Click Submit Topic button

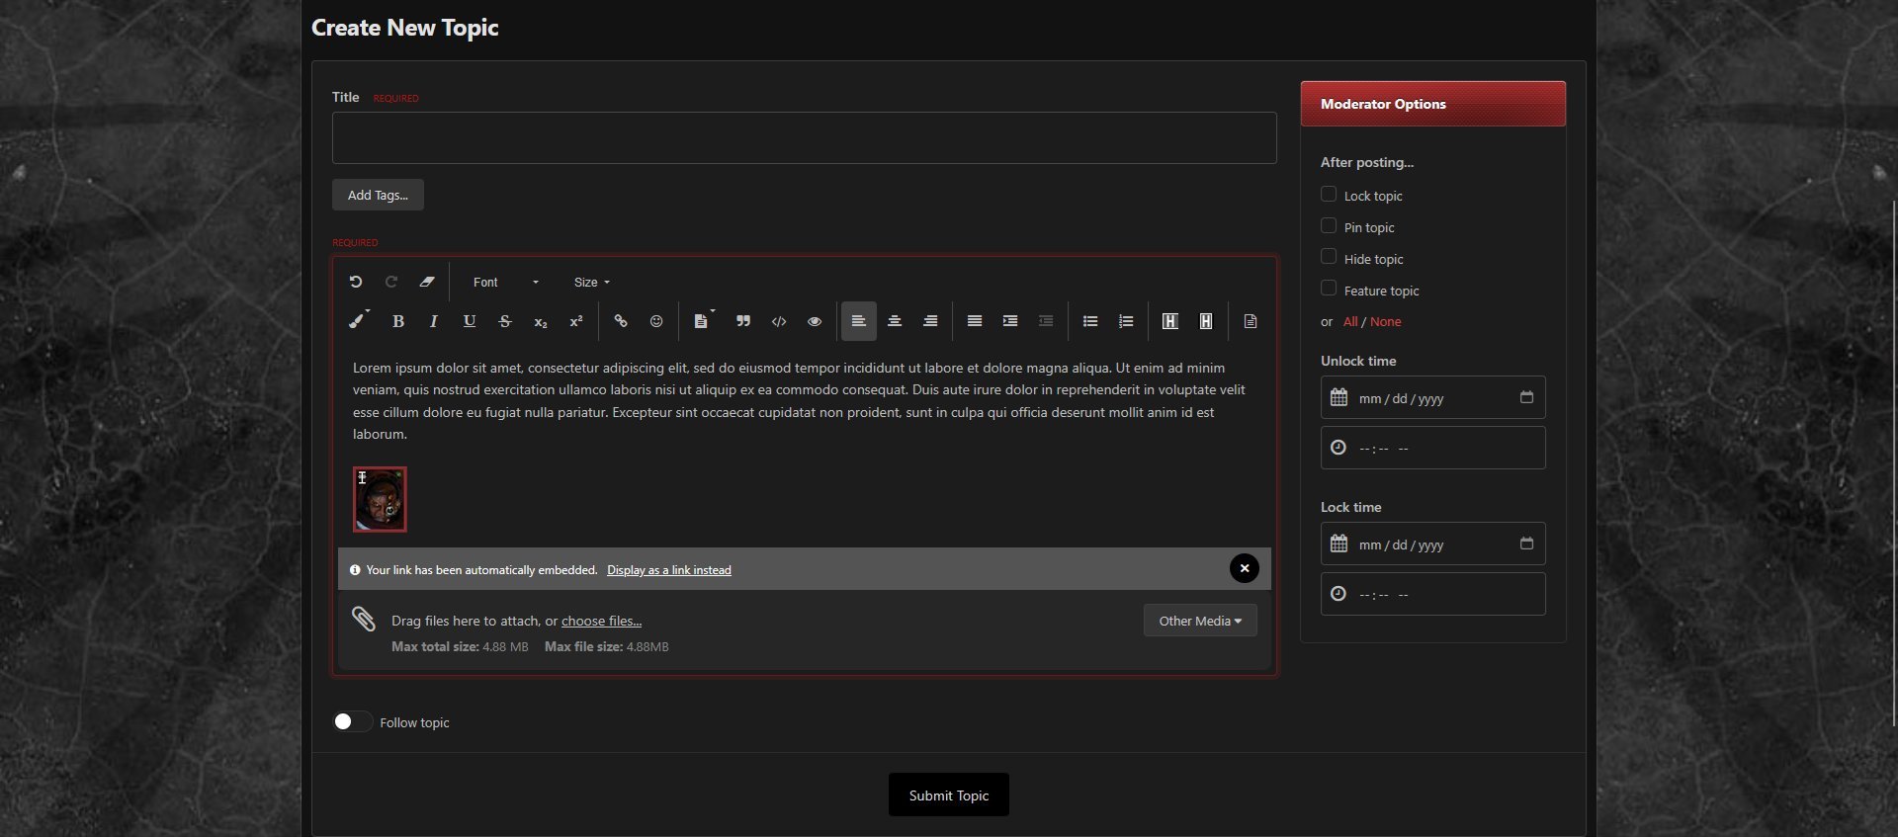click(x=948, y=795)
